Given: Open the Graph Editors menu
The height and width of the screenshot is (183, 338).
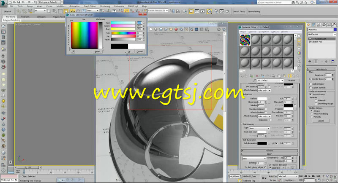Looking at the screenshot, I should (90, 6).
